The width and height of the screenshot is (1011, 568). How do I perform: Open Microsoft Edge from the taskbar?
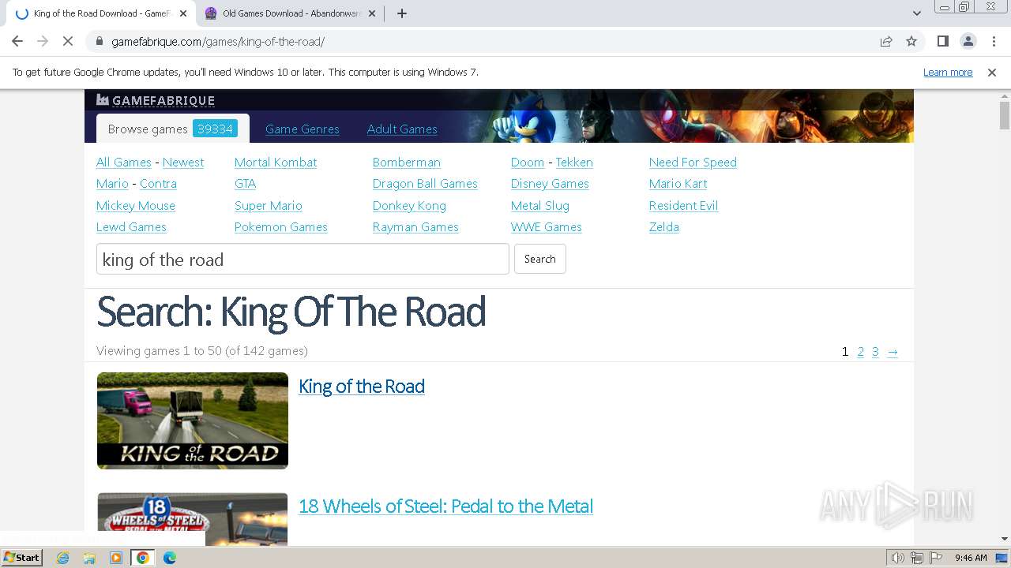click(170, 558)
